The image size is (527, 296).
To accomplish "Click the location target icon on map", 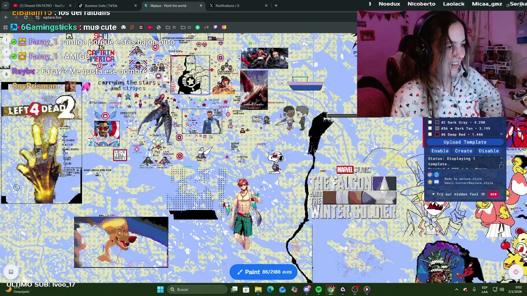I will 516,272.
